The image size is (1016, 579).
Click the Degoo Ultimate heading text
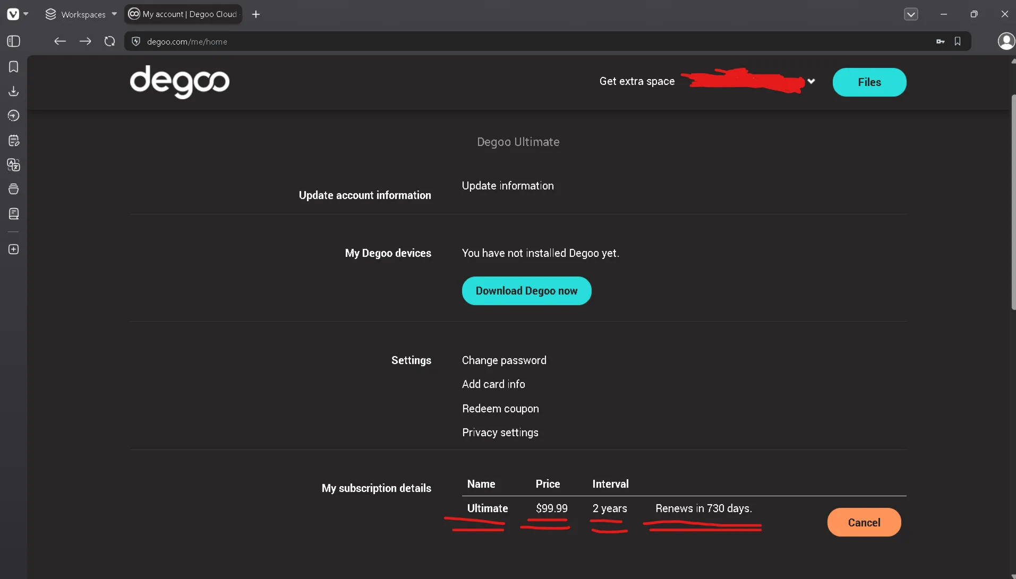[518, 142]
